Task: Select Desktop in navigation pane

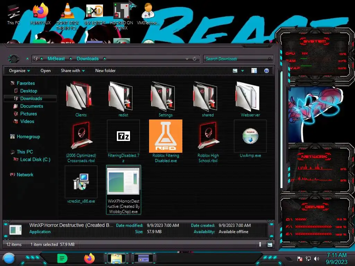Action: click(28, 91)
